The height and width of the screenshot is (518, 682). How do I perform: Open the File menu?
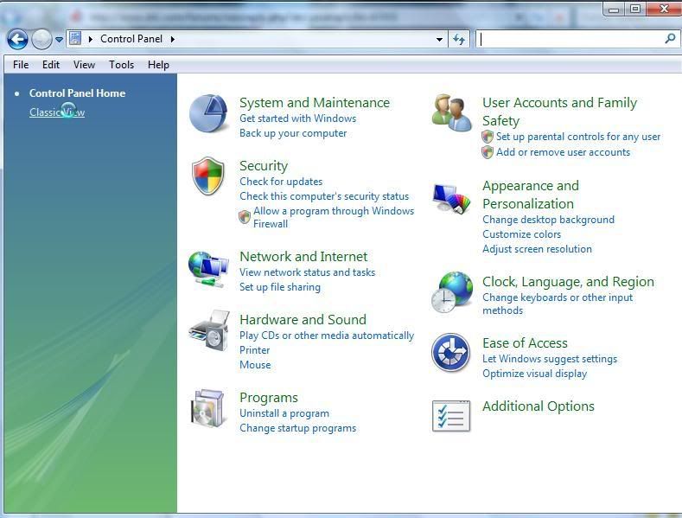tap(21, 65)
